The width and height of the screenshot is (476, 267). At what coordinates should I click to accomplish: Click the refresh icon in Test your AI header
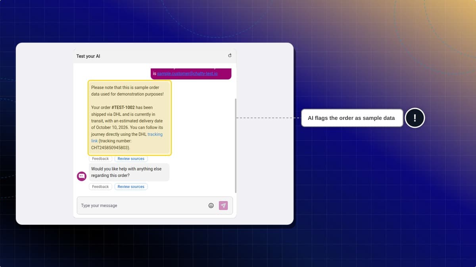coord(230,56)
